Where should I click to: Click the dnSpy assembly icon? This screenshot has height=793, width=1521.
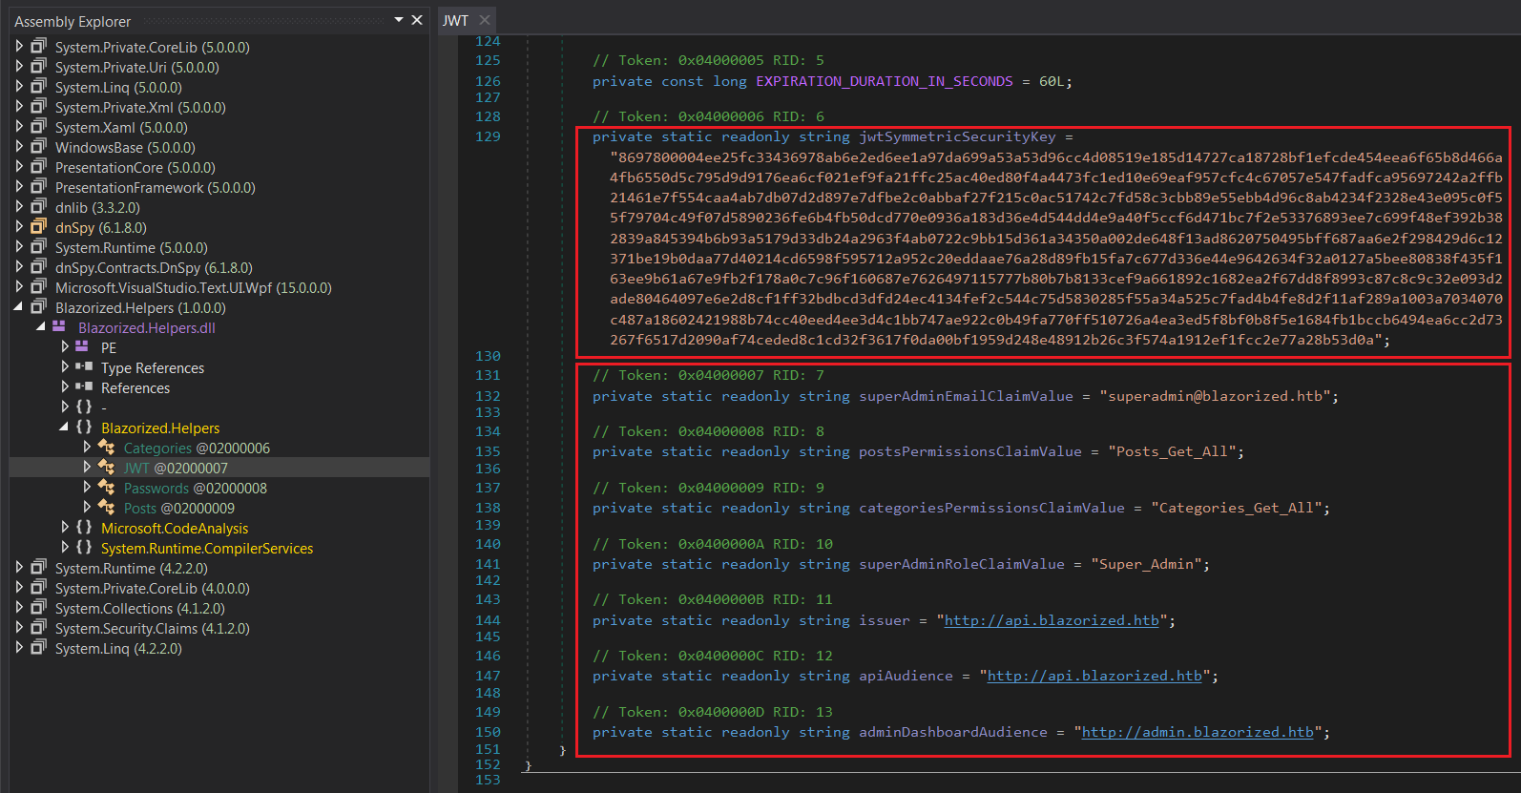click(38, 227)
